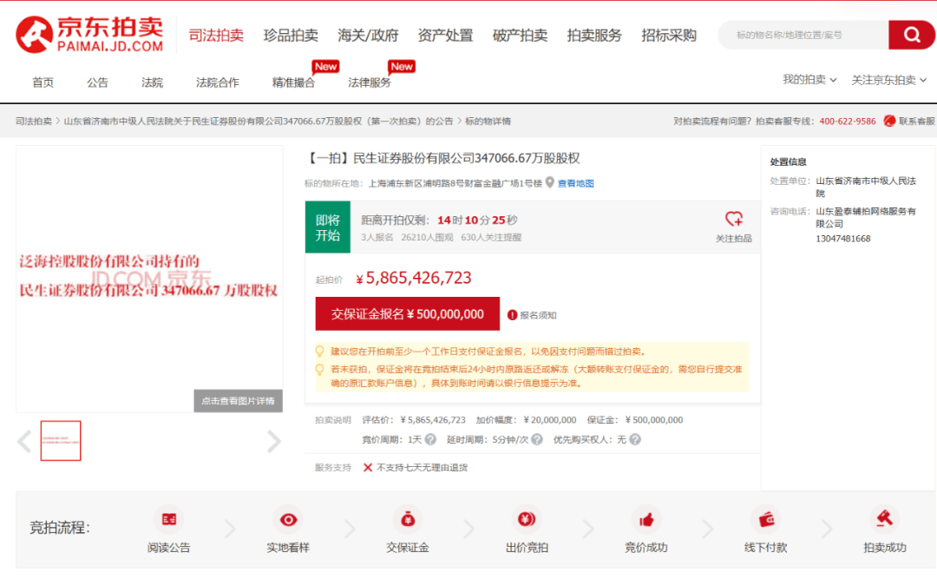Click the 实地看样 eye icon
Image resolution: width=937 pixels, height=579 pixels.
pyautogui.click(x=288, y=519)
